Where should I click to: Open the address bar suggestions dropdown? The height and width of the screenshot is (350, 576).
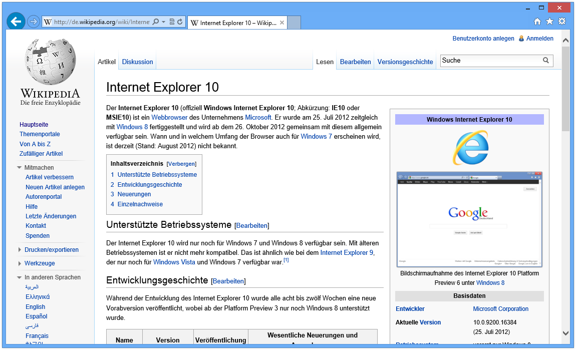(x=163, y=21)
